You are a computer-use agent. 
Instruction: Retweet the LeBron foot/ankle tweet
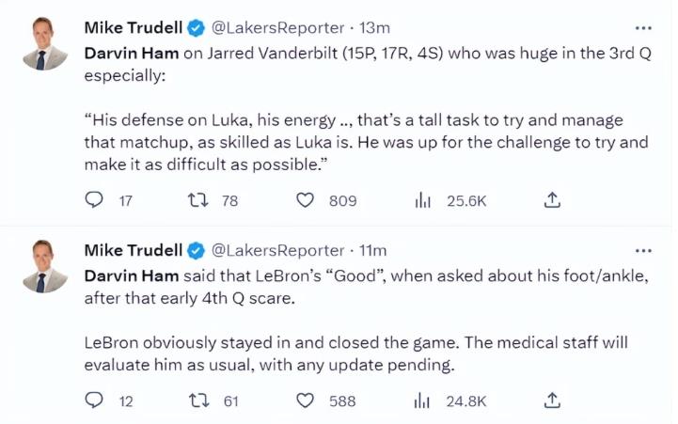pos(199,400)
